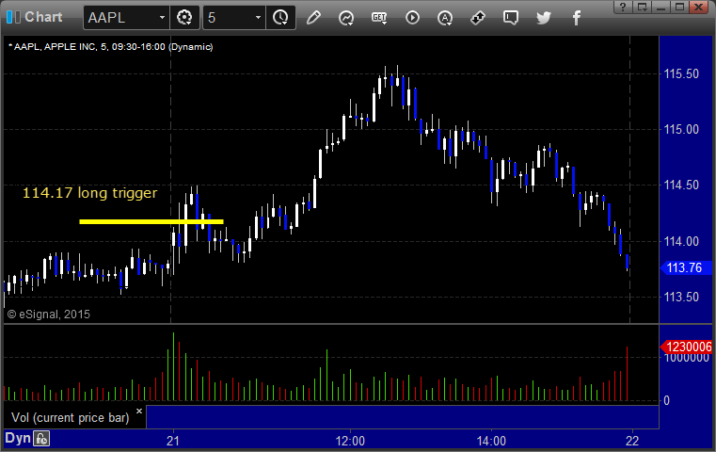
Task: Click the 114.17 long trigger annotation text
Action: (90, 193)
